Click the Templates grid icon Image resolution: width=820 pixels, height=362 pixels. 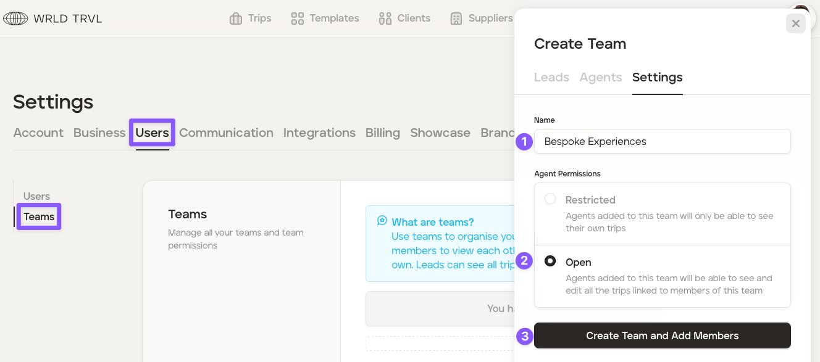[x=297, y=19]
